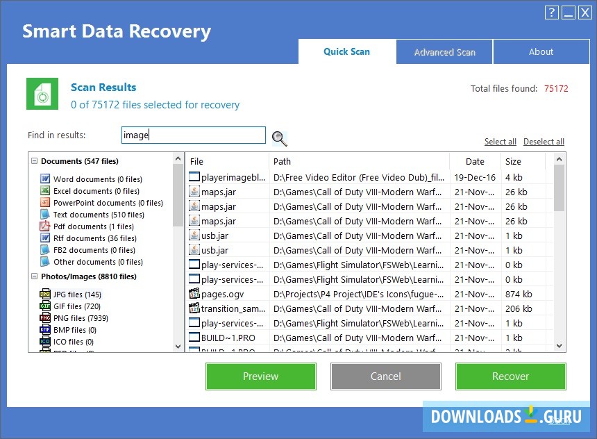The height and width of the screenshot is (439, 597).
Task: Click the Text documents icon
Action: click(45, 214)
